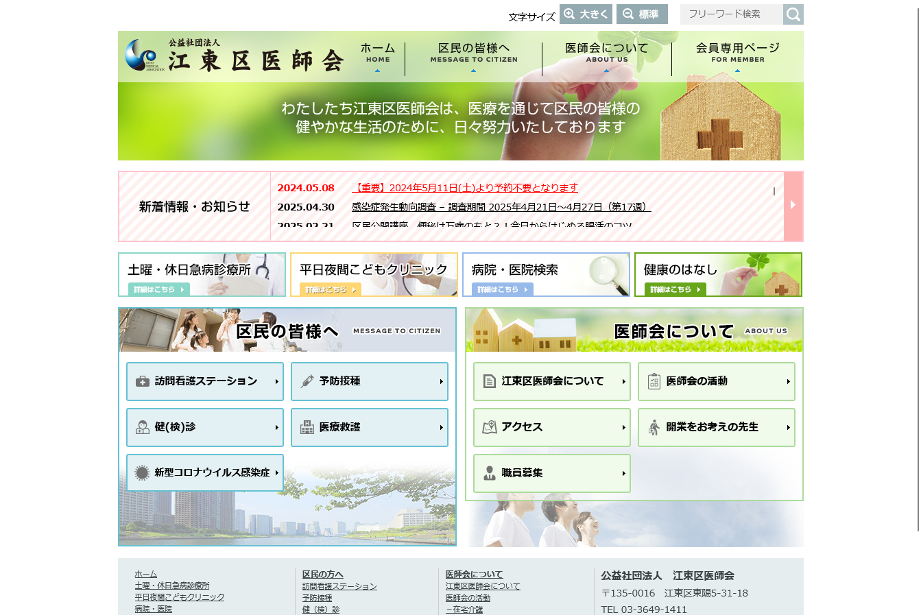Open 訪問看護ステーション with the medical bag icon
The height and width of the screenshot is (615, 921).
pos(204,381)
